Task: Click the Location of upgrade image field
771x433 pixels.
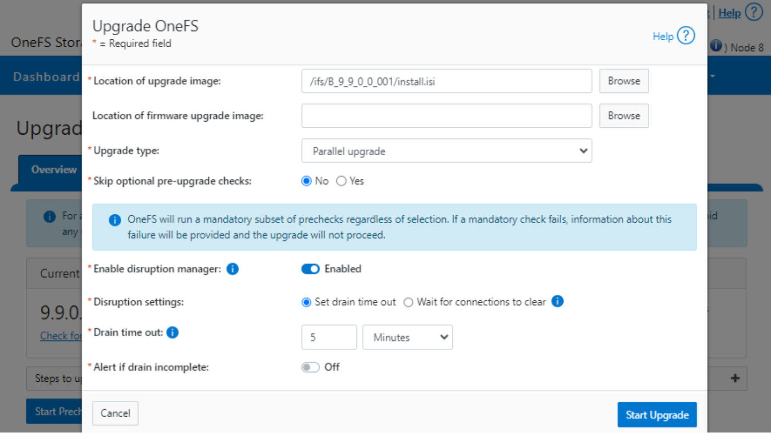Action: (x=446, y=81)
